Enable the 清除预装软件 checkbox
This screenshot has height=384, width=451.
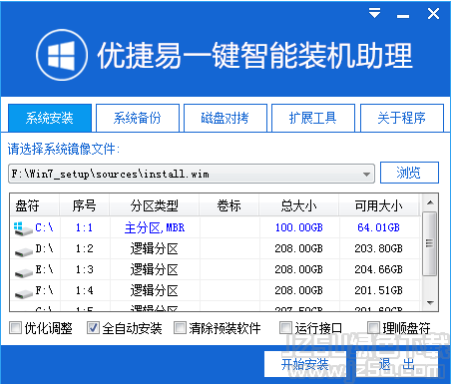(x=180, y=328)
